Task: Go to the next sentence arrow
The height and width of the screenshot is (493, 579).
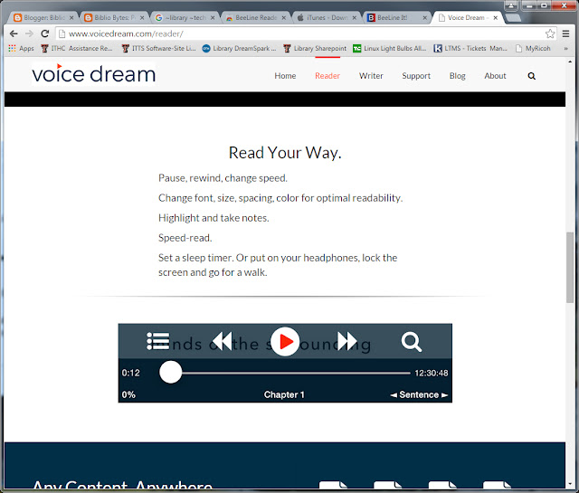Action: pos(444,395)
